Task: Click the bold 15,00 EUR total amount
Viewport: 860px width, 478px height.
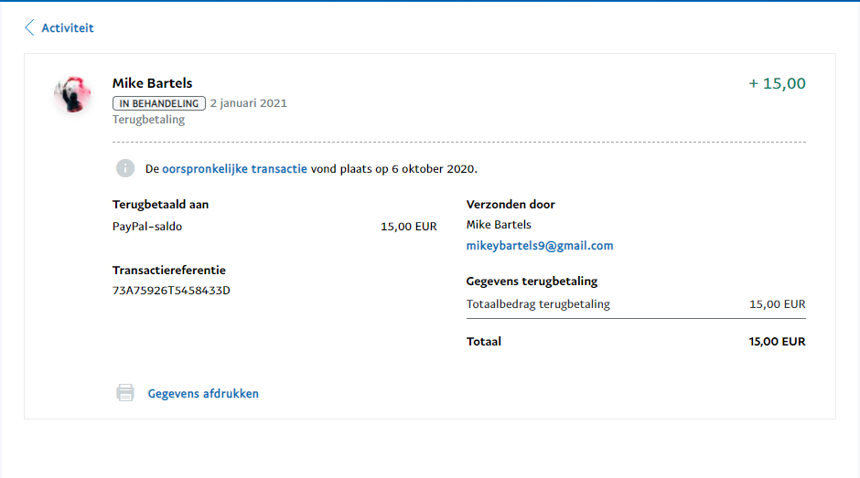Action: 777,342
